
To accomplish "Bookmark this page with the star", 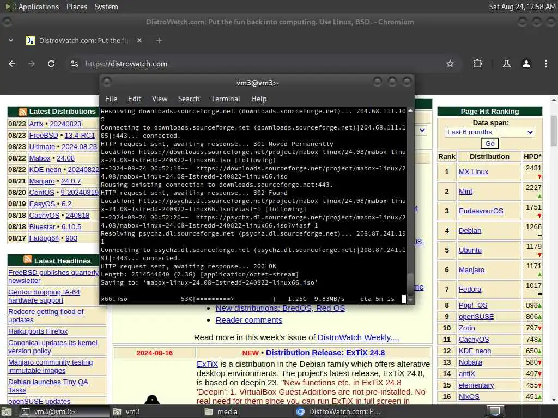I will [x=450, y=64].
